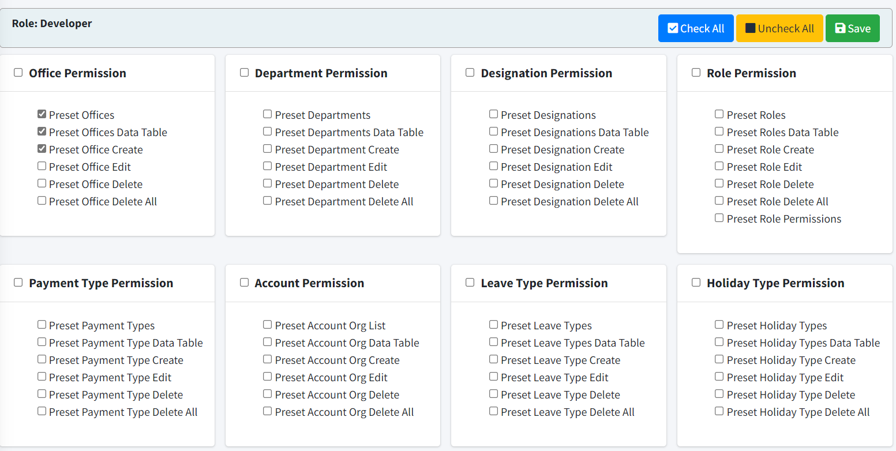896x451 pixels.
Task: Select Payment Type Permission header checkbox
Action: (18, 283)
